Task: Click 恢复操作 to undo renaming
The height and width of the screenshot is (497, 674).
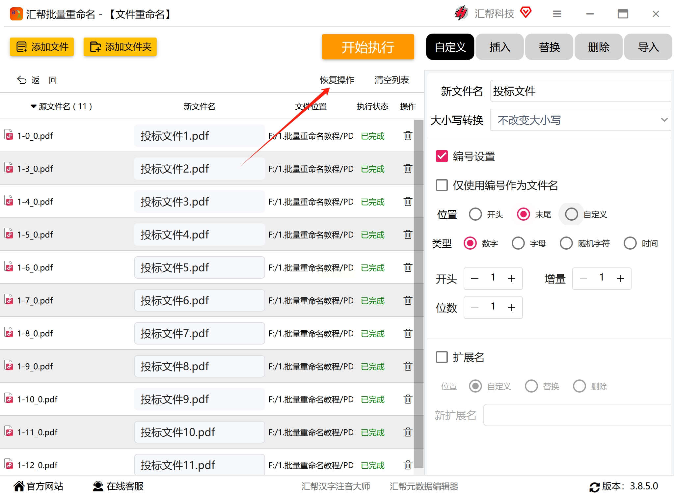Action: pyautogui.click(x=337, y=80)
